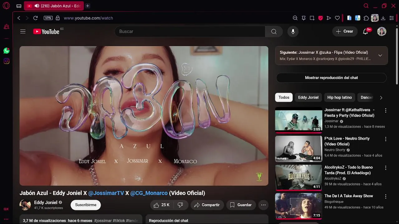Dislike the Jabón Azul video

(180, 205)
